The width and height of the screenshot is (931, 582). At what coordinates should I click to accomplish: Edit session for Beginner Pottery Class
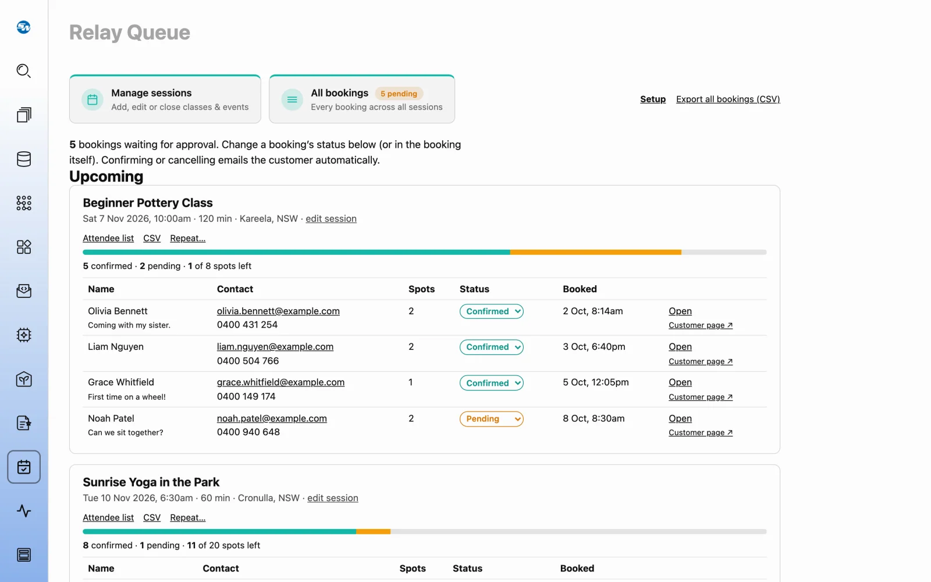(x=331, y=219)
